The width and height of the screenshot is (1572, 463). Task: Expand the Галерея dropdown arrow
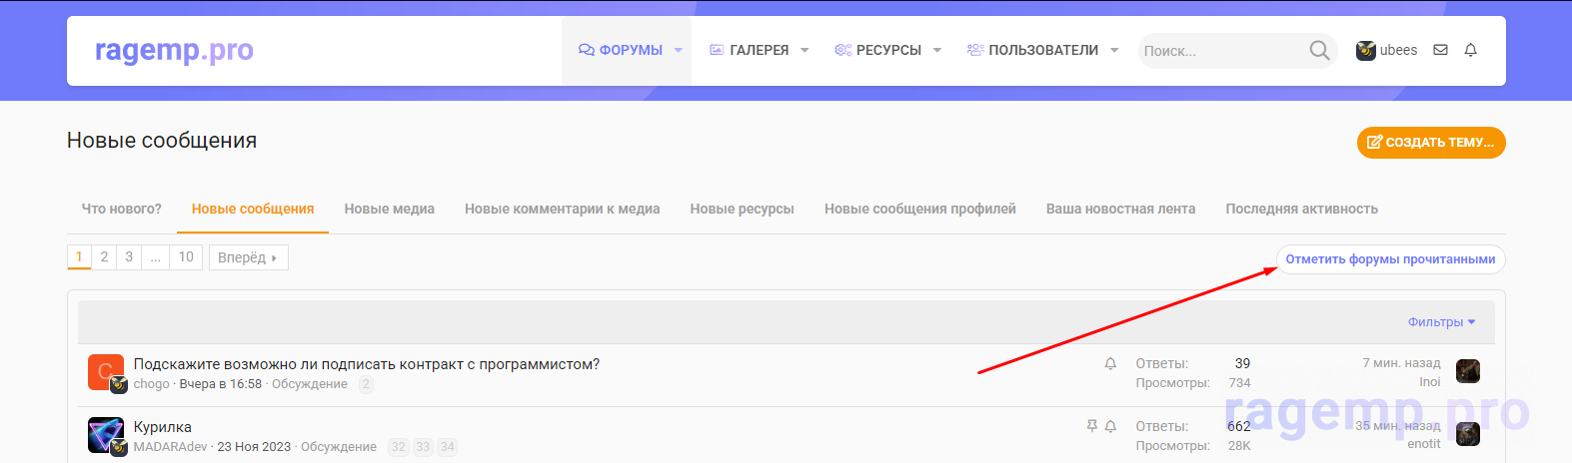pos(804,51)
